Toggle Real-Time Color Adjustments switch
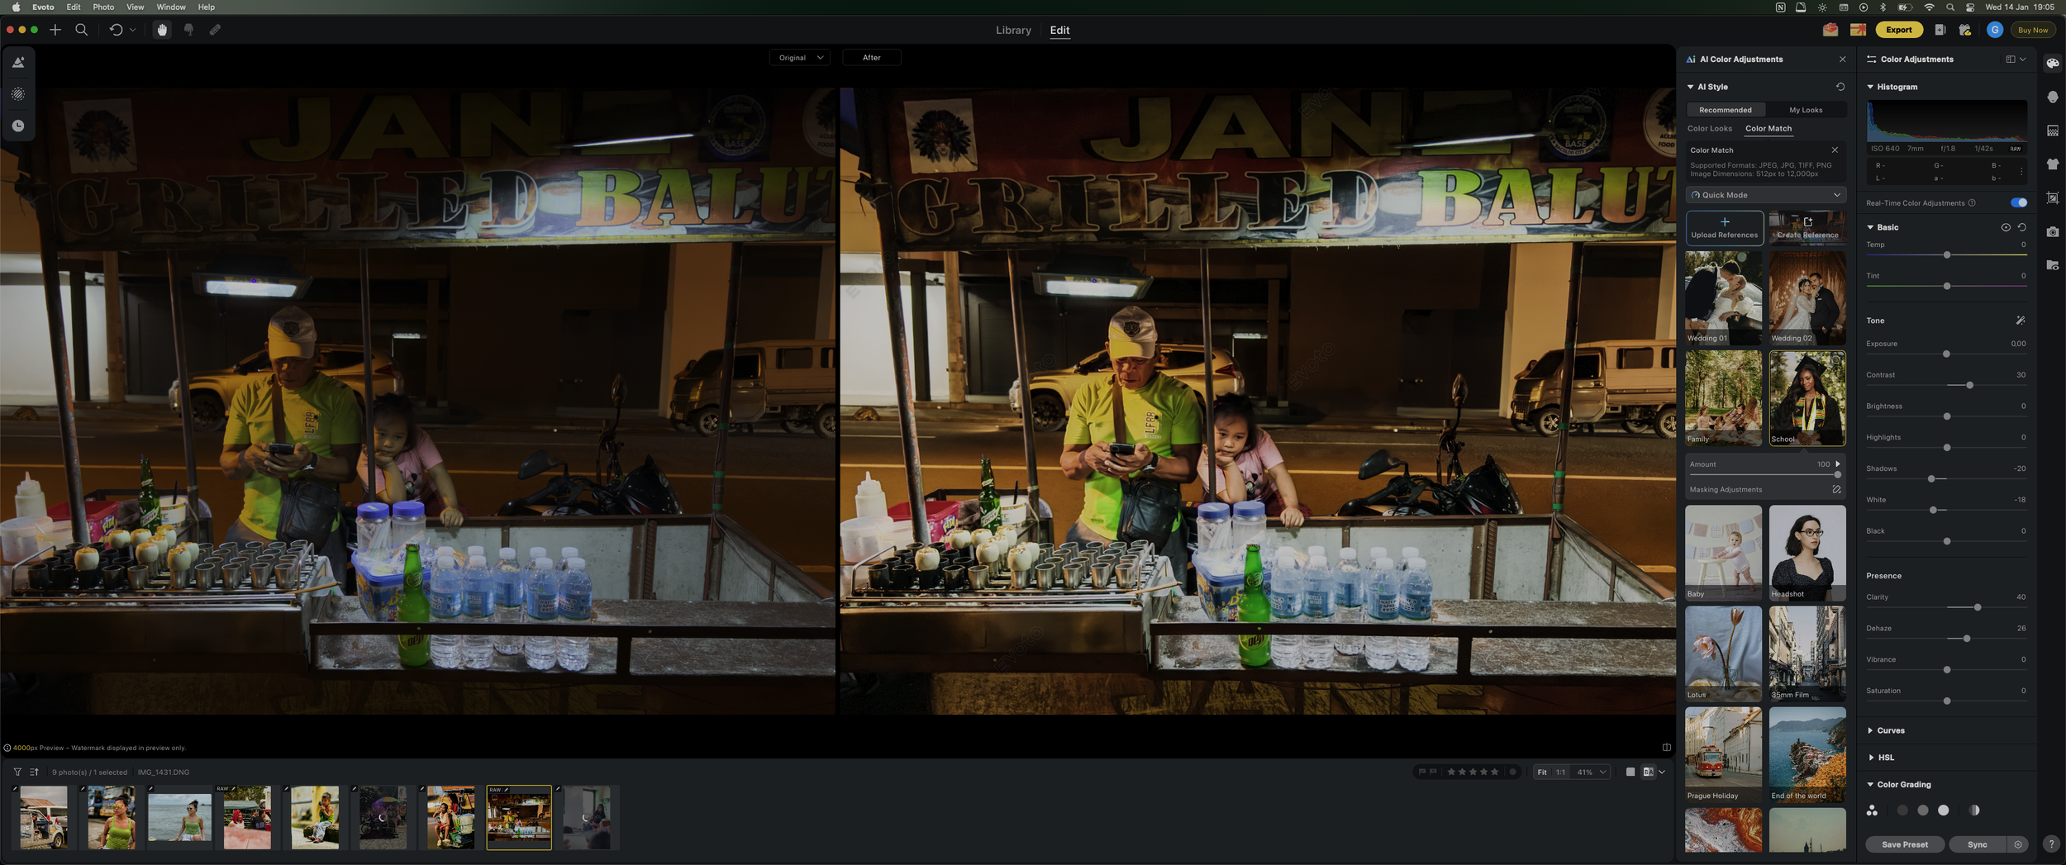This screenshot has height=865, width=2066. click(2019, 203)
